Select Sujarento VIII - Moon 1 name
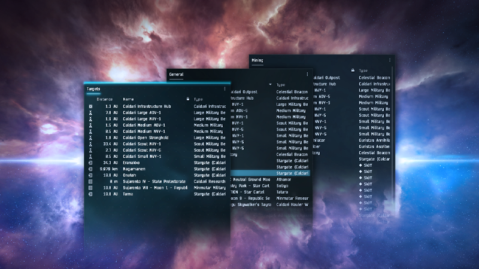Viewport: 479px width, 269px height. tap(155, 188)
